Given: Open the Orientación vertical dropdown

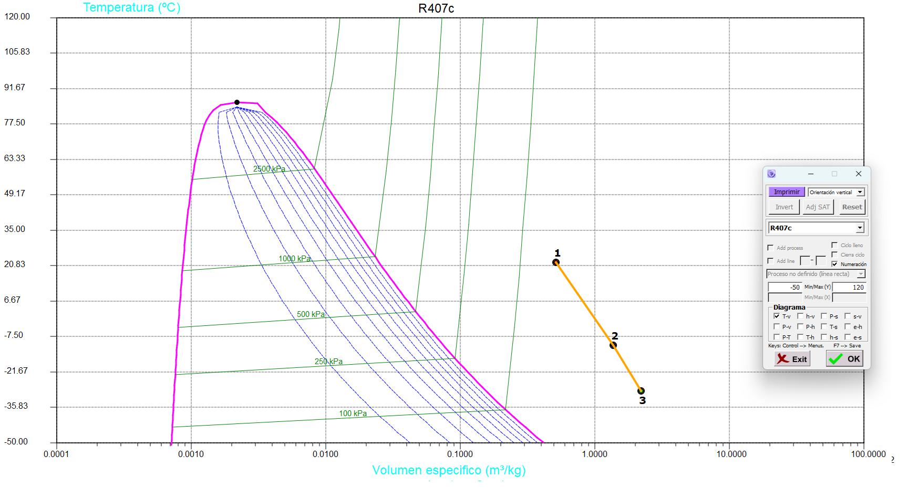Looking at the screenshot, I should (x=860, y=192).
